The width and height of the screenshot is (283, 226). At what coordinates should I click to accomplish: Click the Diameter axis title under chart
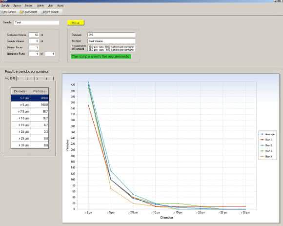(166, 218)
